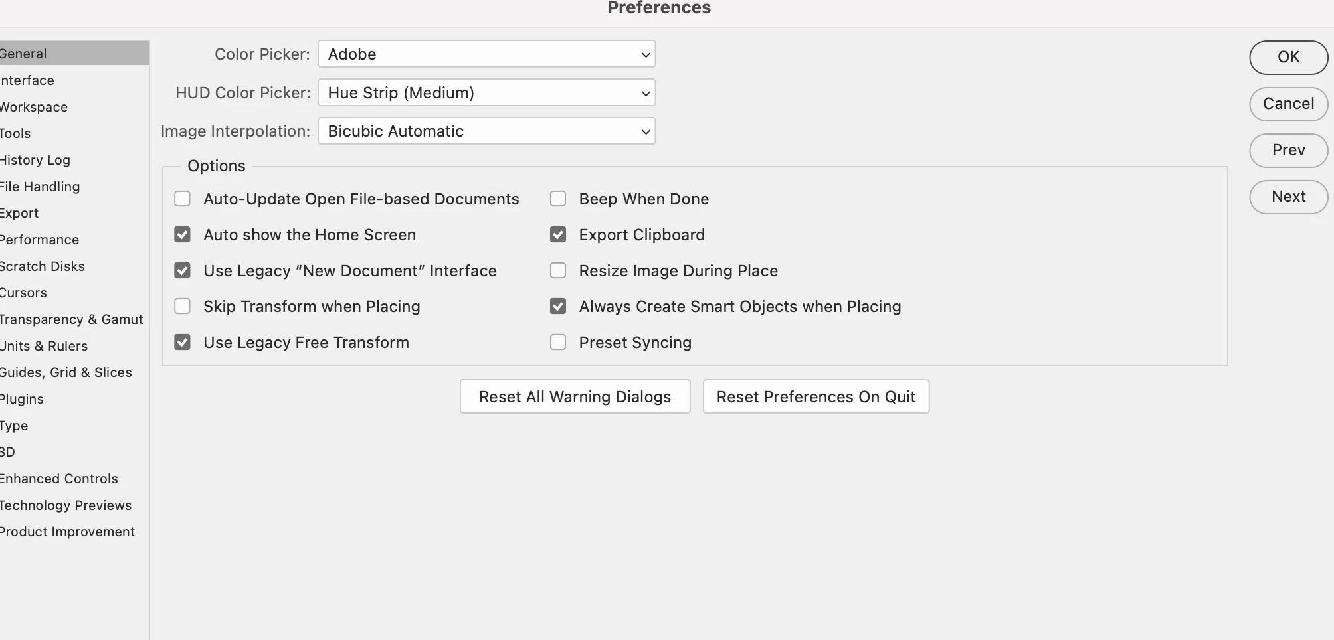Open Image Interpolation dropdown menu
1334x640 pixels.
click(x=486, y=131)
